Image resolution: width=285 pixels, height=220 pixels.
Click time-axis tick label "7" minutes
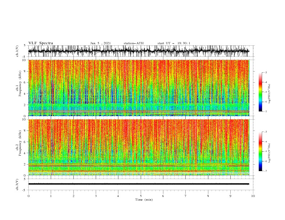186,196
